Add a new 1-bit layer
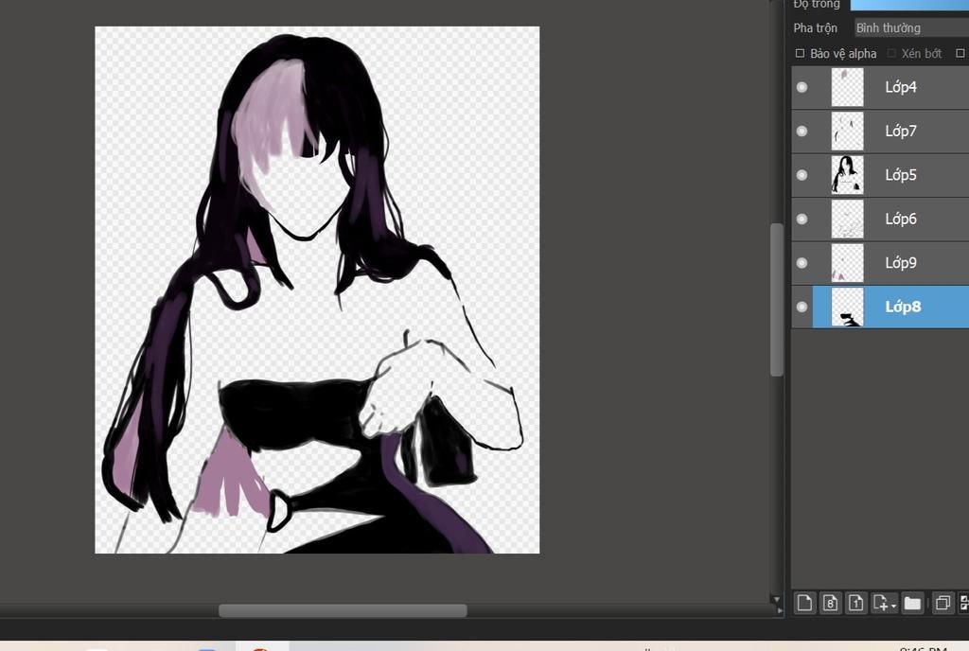This screenshot has height=651, width=969. tap(855, 603)
